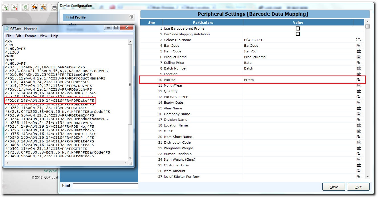Viewport: 378px width, 198px height.
Task: Open the green money receipt toolbar icon
Action: [x=26, y=7]
